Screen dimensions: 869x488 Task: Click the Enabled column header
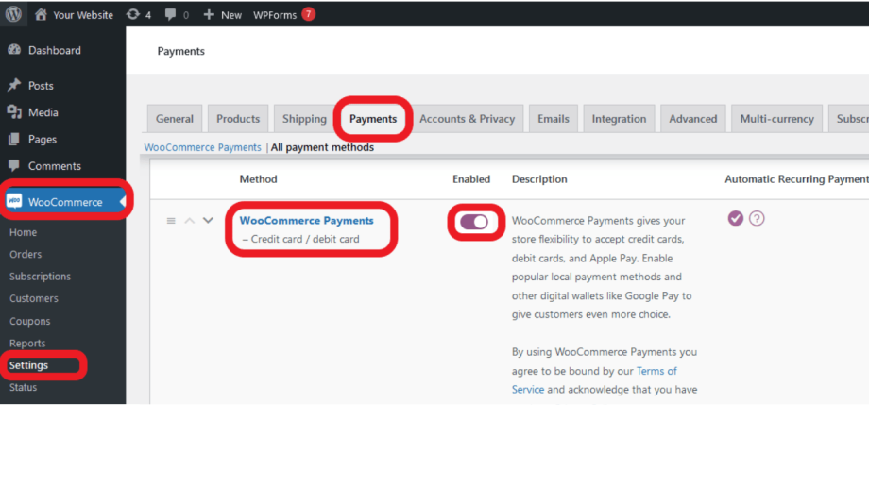click(471, 179)
